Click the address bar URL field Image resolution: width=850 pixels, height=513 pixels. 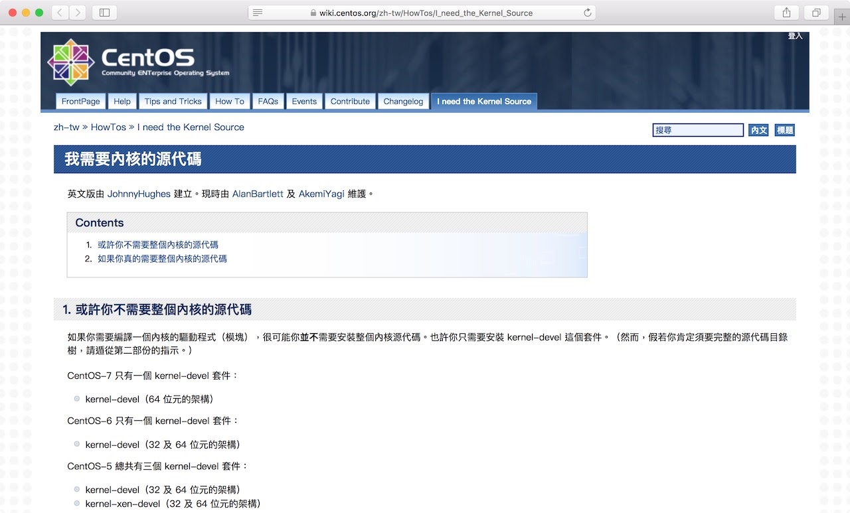(422, 13)
